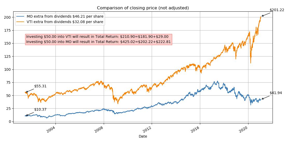Viewport: 285px width, 142px height.
Task: Click the $55.31 annotation label
Action: click(x=40, y=86)
